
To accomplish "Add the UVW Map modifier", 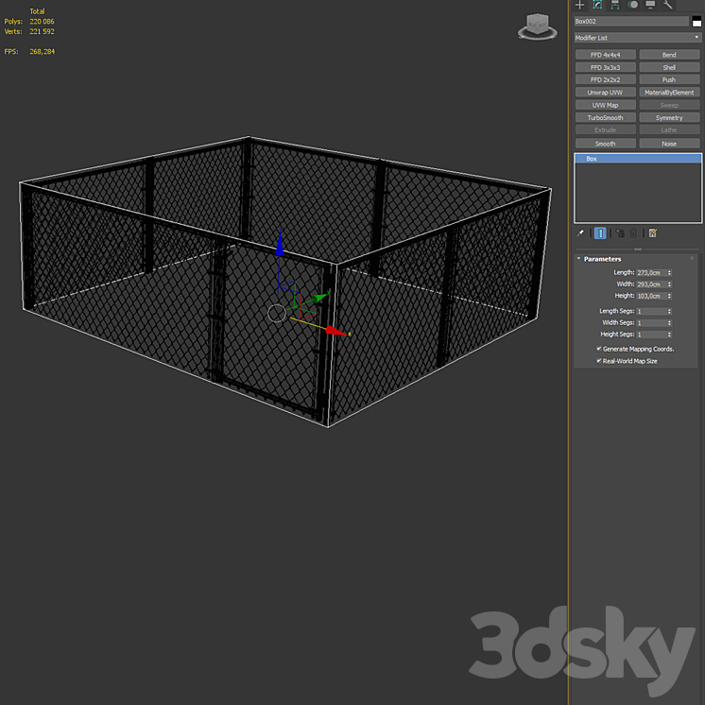I will pos(605,105).
